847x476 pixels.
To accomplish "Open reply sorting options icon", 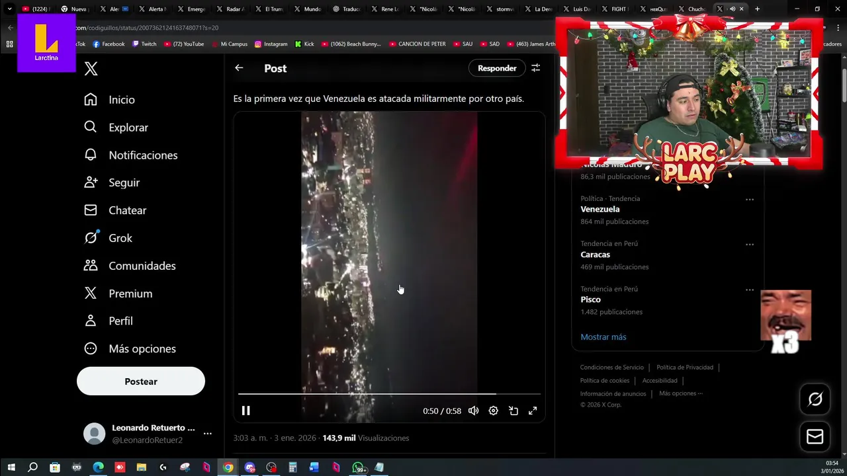I will (536, 68).
